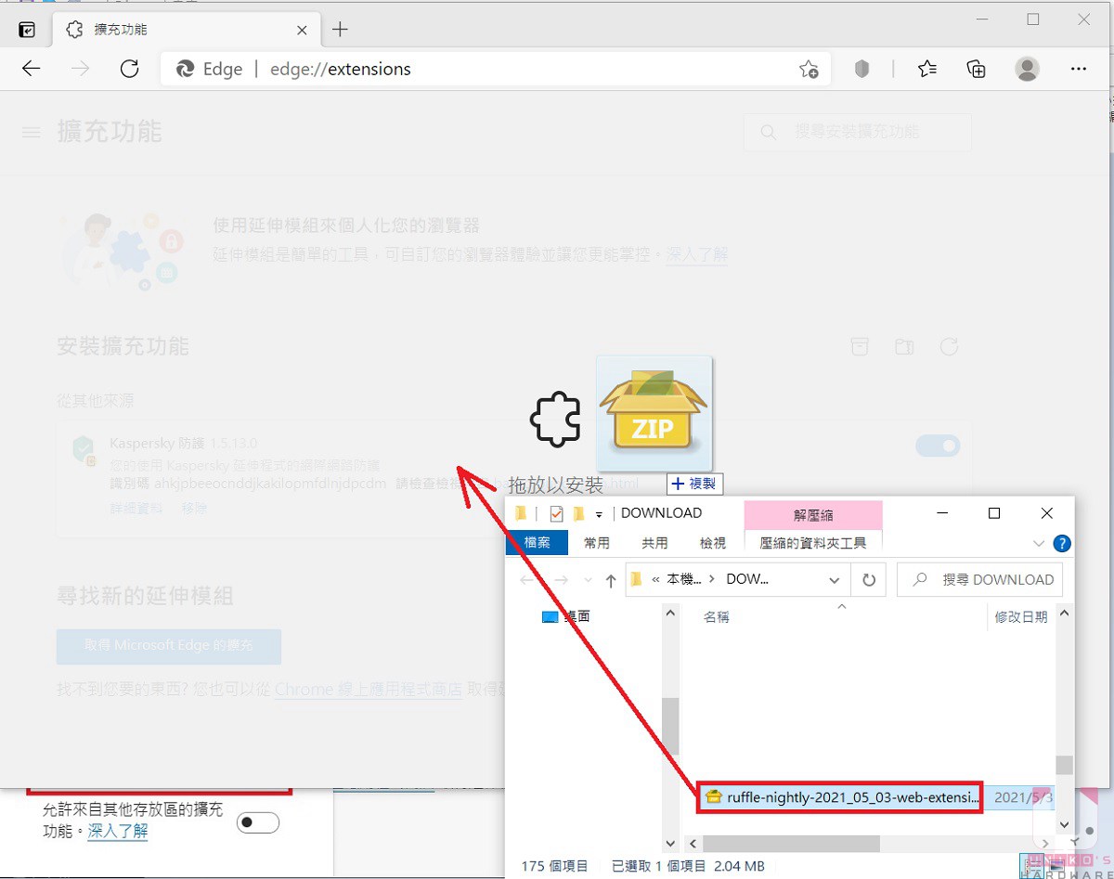Open the 深入了解 link about extensions
Screen dimensions: 1114x879
tap(697, 253)
